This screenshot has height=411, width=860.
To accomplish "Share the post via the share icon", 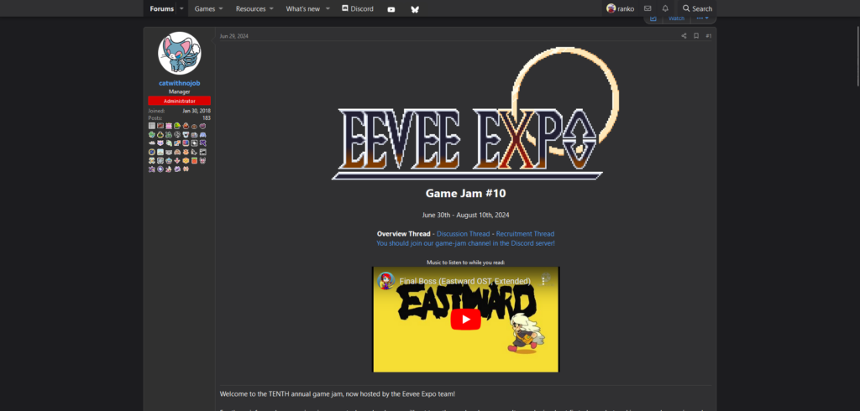I will 684,35.
